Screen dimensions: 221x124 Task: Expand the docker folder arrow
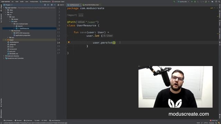(x=10, y=19)
